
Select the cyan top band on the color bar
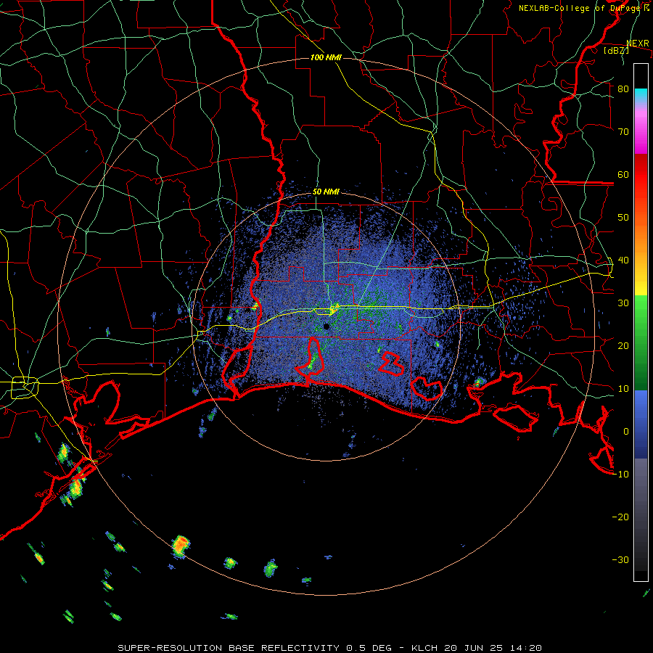pyautogui.click(x=641, y=96)
